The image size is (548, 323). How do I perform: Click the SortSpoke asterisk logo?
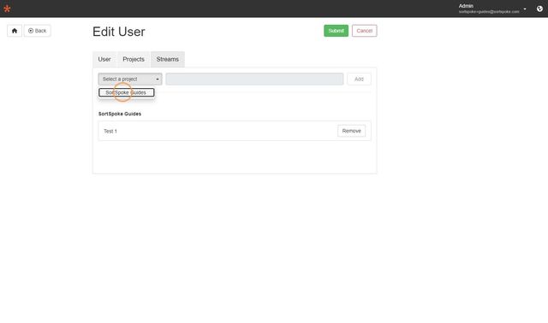click(7, 9)
